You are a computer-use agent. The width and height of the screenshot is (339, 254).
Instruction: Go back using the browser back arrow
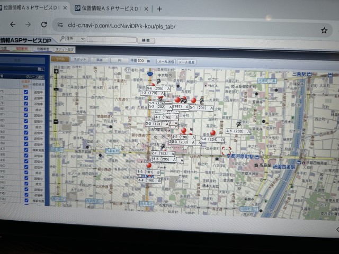pos(13,24)
